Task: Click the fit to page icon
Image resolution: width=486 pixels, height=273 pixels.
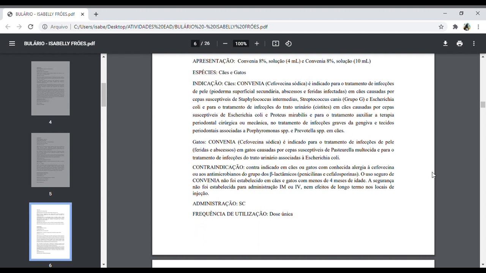Action: pyautogui.click(x=276, y=44)
